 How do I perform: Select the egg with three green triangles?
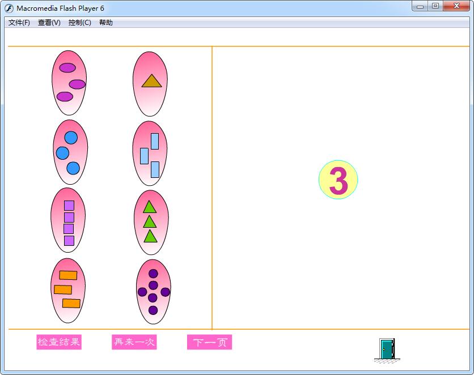pos(150,222)
